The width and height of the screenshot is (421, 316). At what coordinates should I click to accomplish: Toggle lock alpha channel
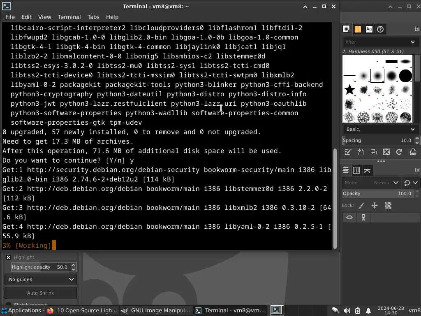[x=388, y=206]
